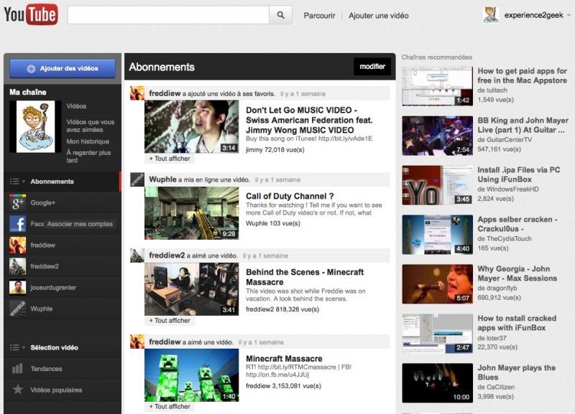Expand Tout afficher under Minecraft Massacre
Viewport: 575px width, 414px height.
pos(170,406)
